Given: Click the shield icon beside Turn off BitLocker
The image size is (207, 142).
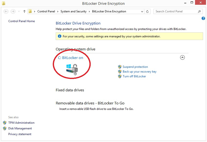Looking at the screenshot, I should coord(120,76).
